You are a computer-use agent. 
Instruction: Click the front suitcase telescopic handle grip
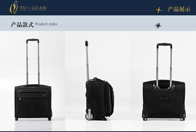tap(33, 41)
